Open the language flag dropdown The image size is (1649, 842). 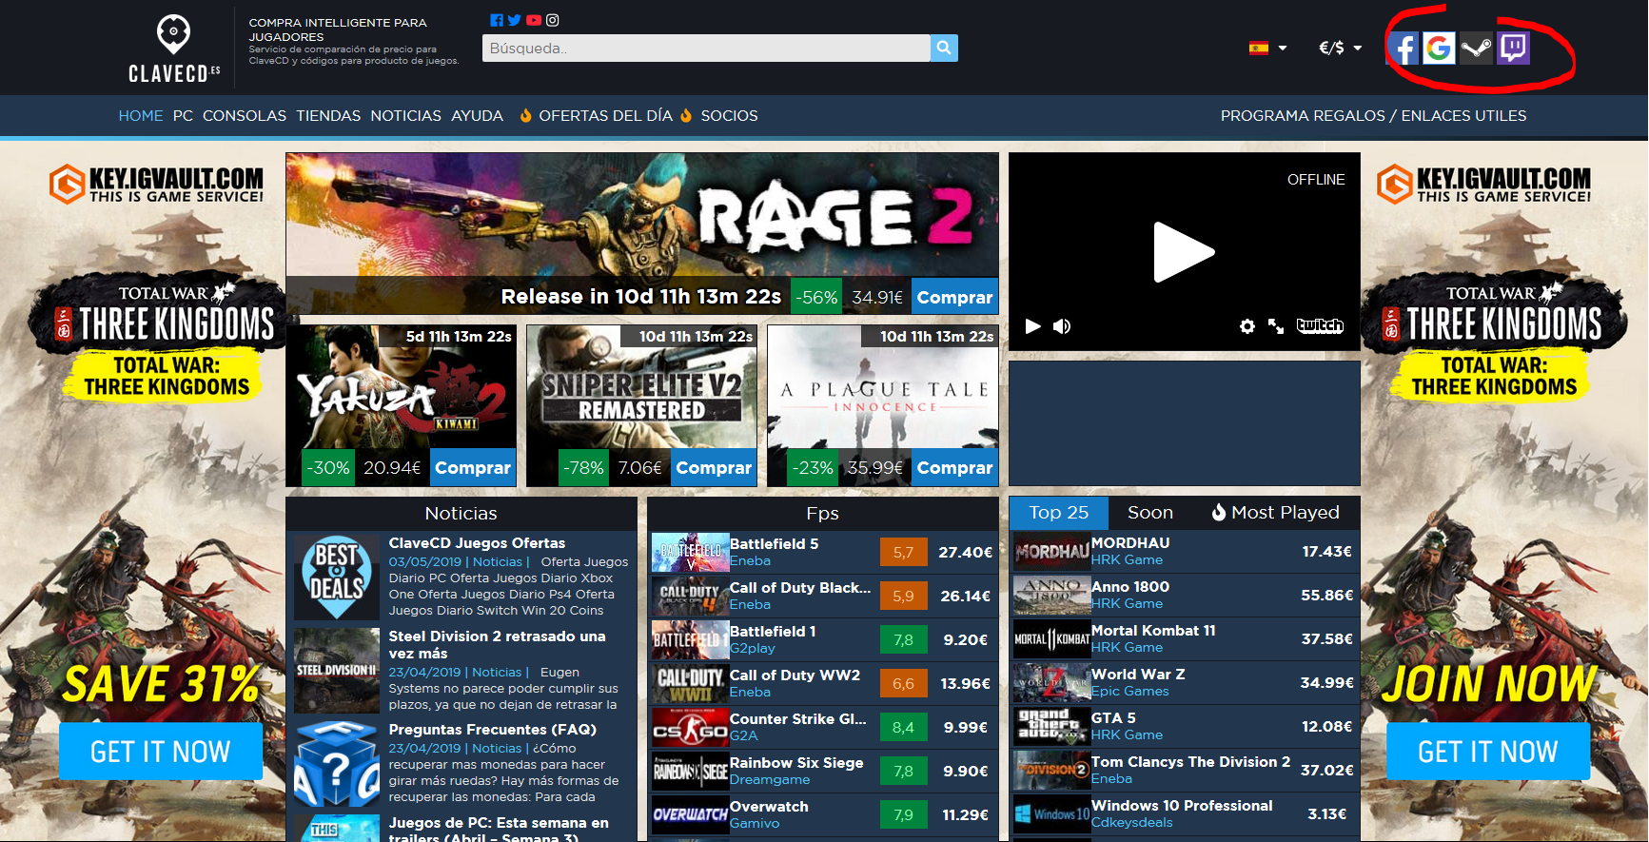coord(1267,48)
